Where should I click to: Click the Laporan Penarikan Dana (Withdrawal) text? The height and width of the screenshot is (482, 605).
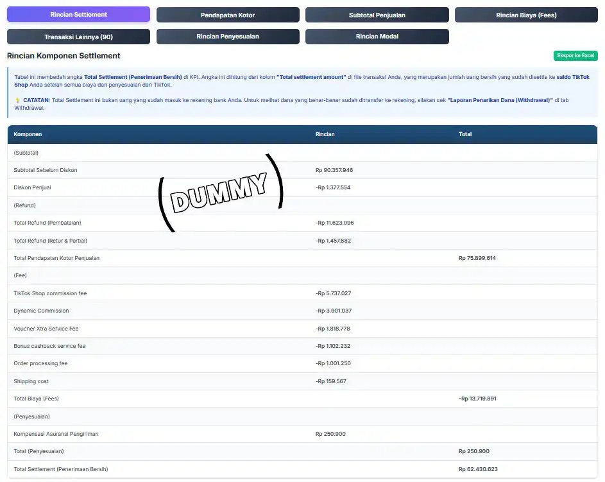click(500, 100)
